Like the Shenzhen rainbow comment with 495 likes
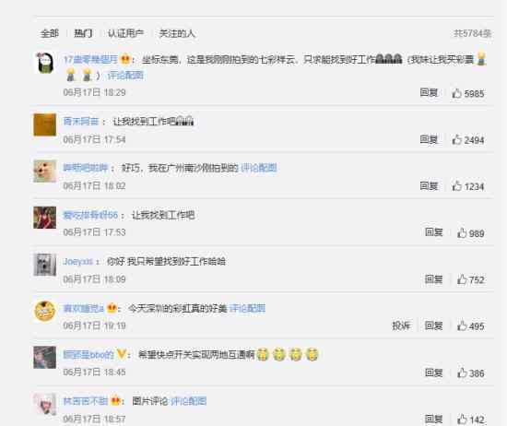The width and height of the screenshot is (507, 426). click(471, 326)
